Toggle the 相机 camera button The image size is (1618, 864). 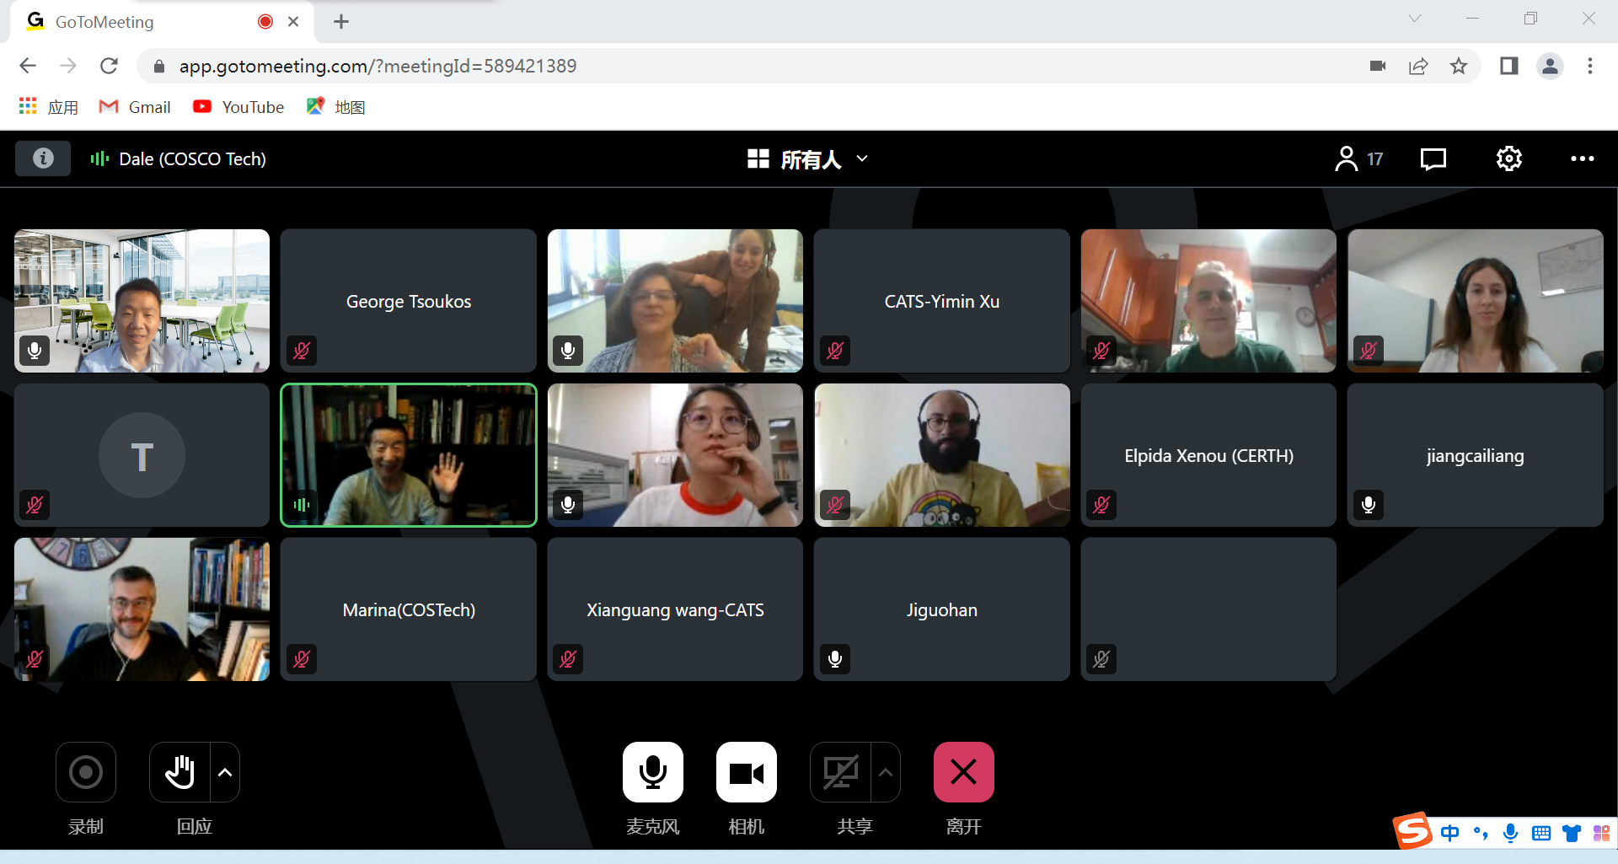coord(747,772)
